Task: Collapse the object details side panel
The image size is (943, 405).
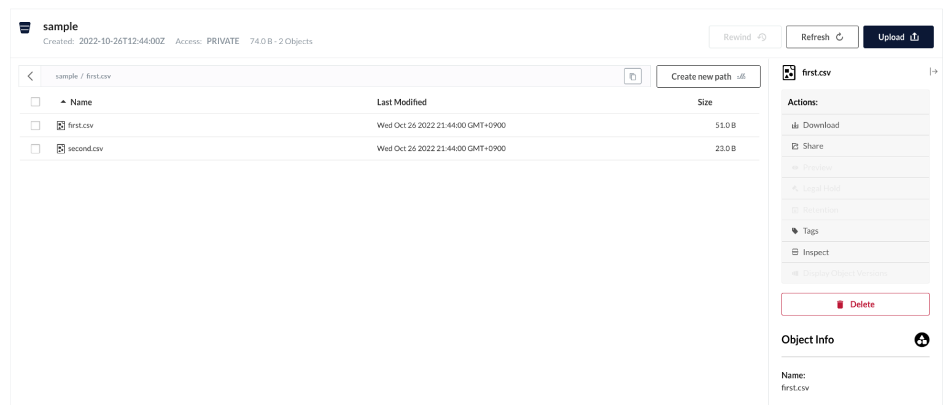Action: point(934,71)
